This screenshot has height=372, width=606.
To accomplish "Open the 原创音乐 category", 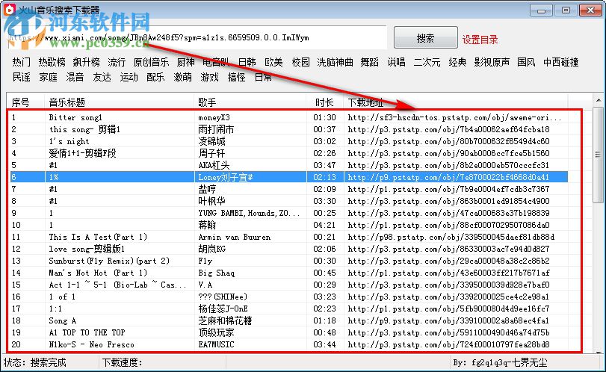I will click(x=151, y=62).
